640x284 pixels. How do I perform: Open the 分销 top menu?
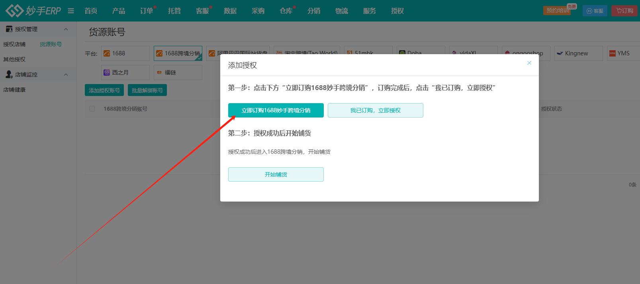(314, 11)
